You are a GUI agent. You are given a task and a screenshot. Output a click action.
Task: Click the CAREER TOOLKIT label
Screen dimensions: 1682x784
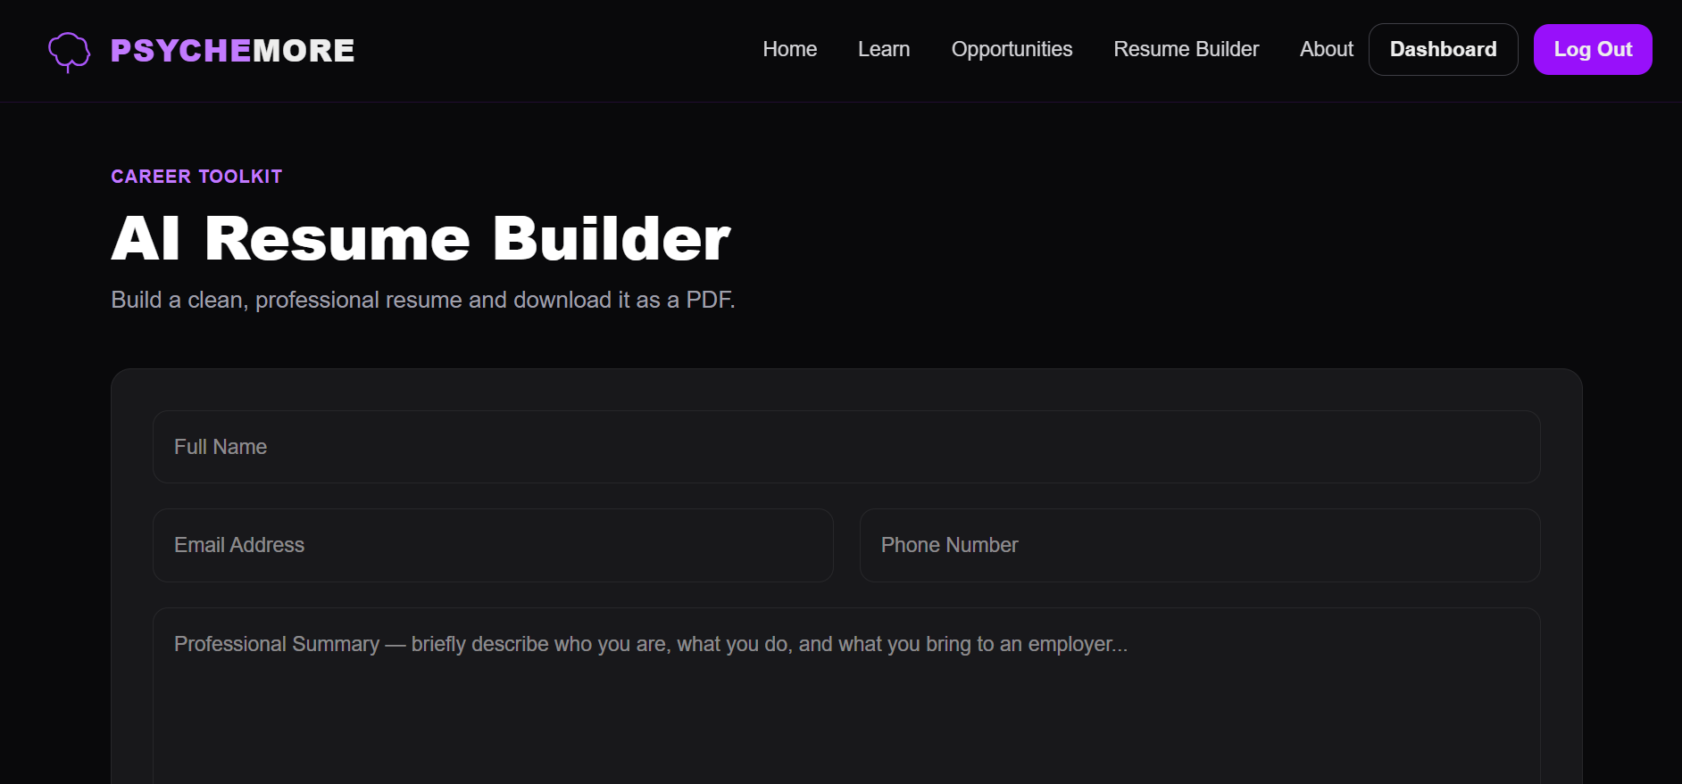coord(196,177)
